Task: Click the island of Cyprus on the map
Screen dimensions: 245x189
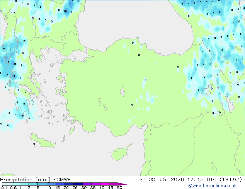Action: tap(121, 153)
